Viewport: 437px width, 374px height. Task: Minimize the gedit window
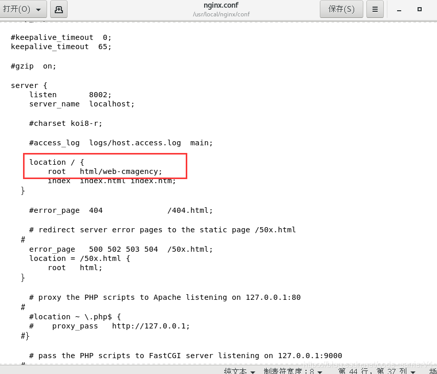399,10
